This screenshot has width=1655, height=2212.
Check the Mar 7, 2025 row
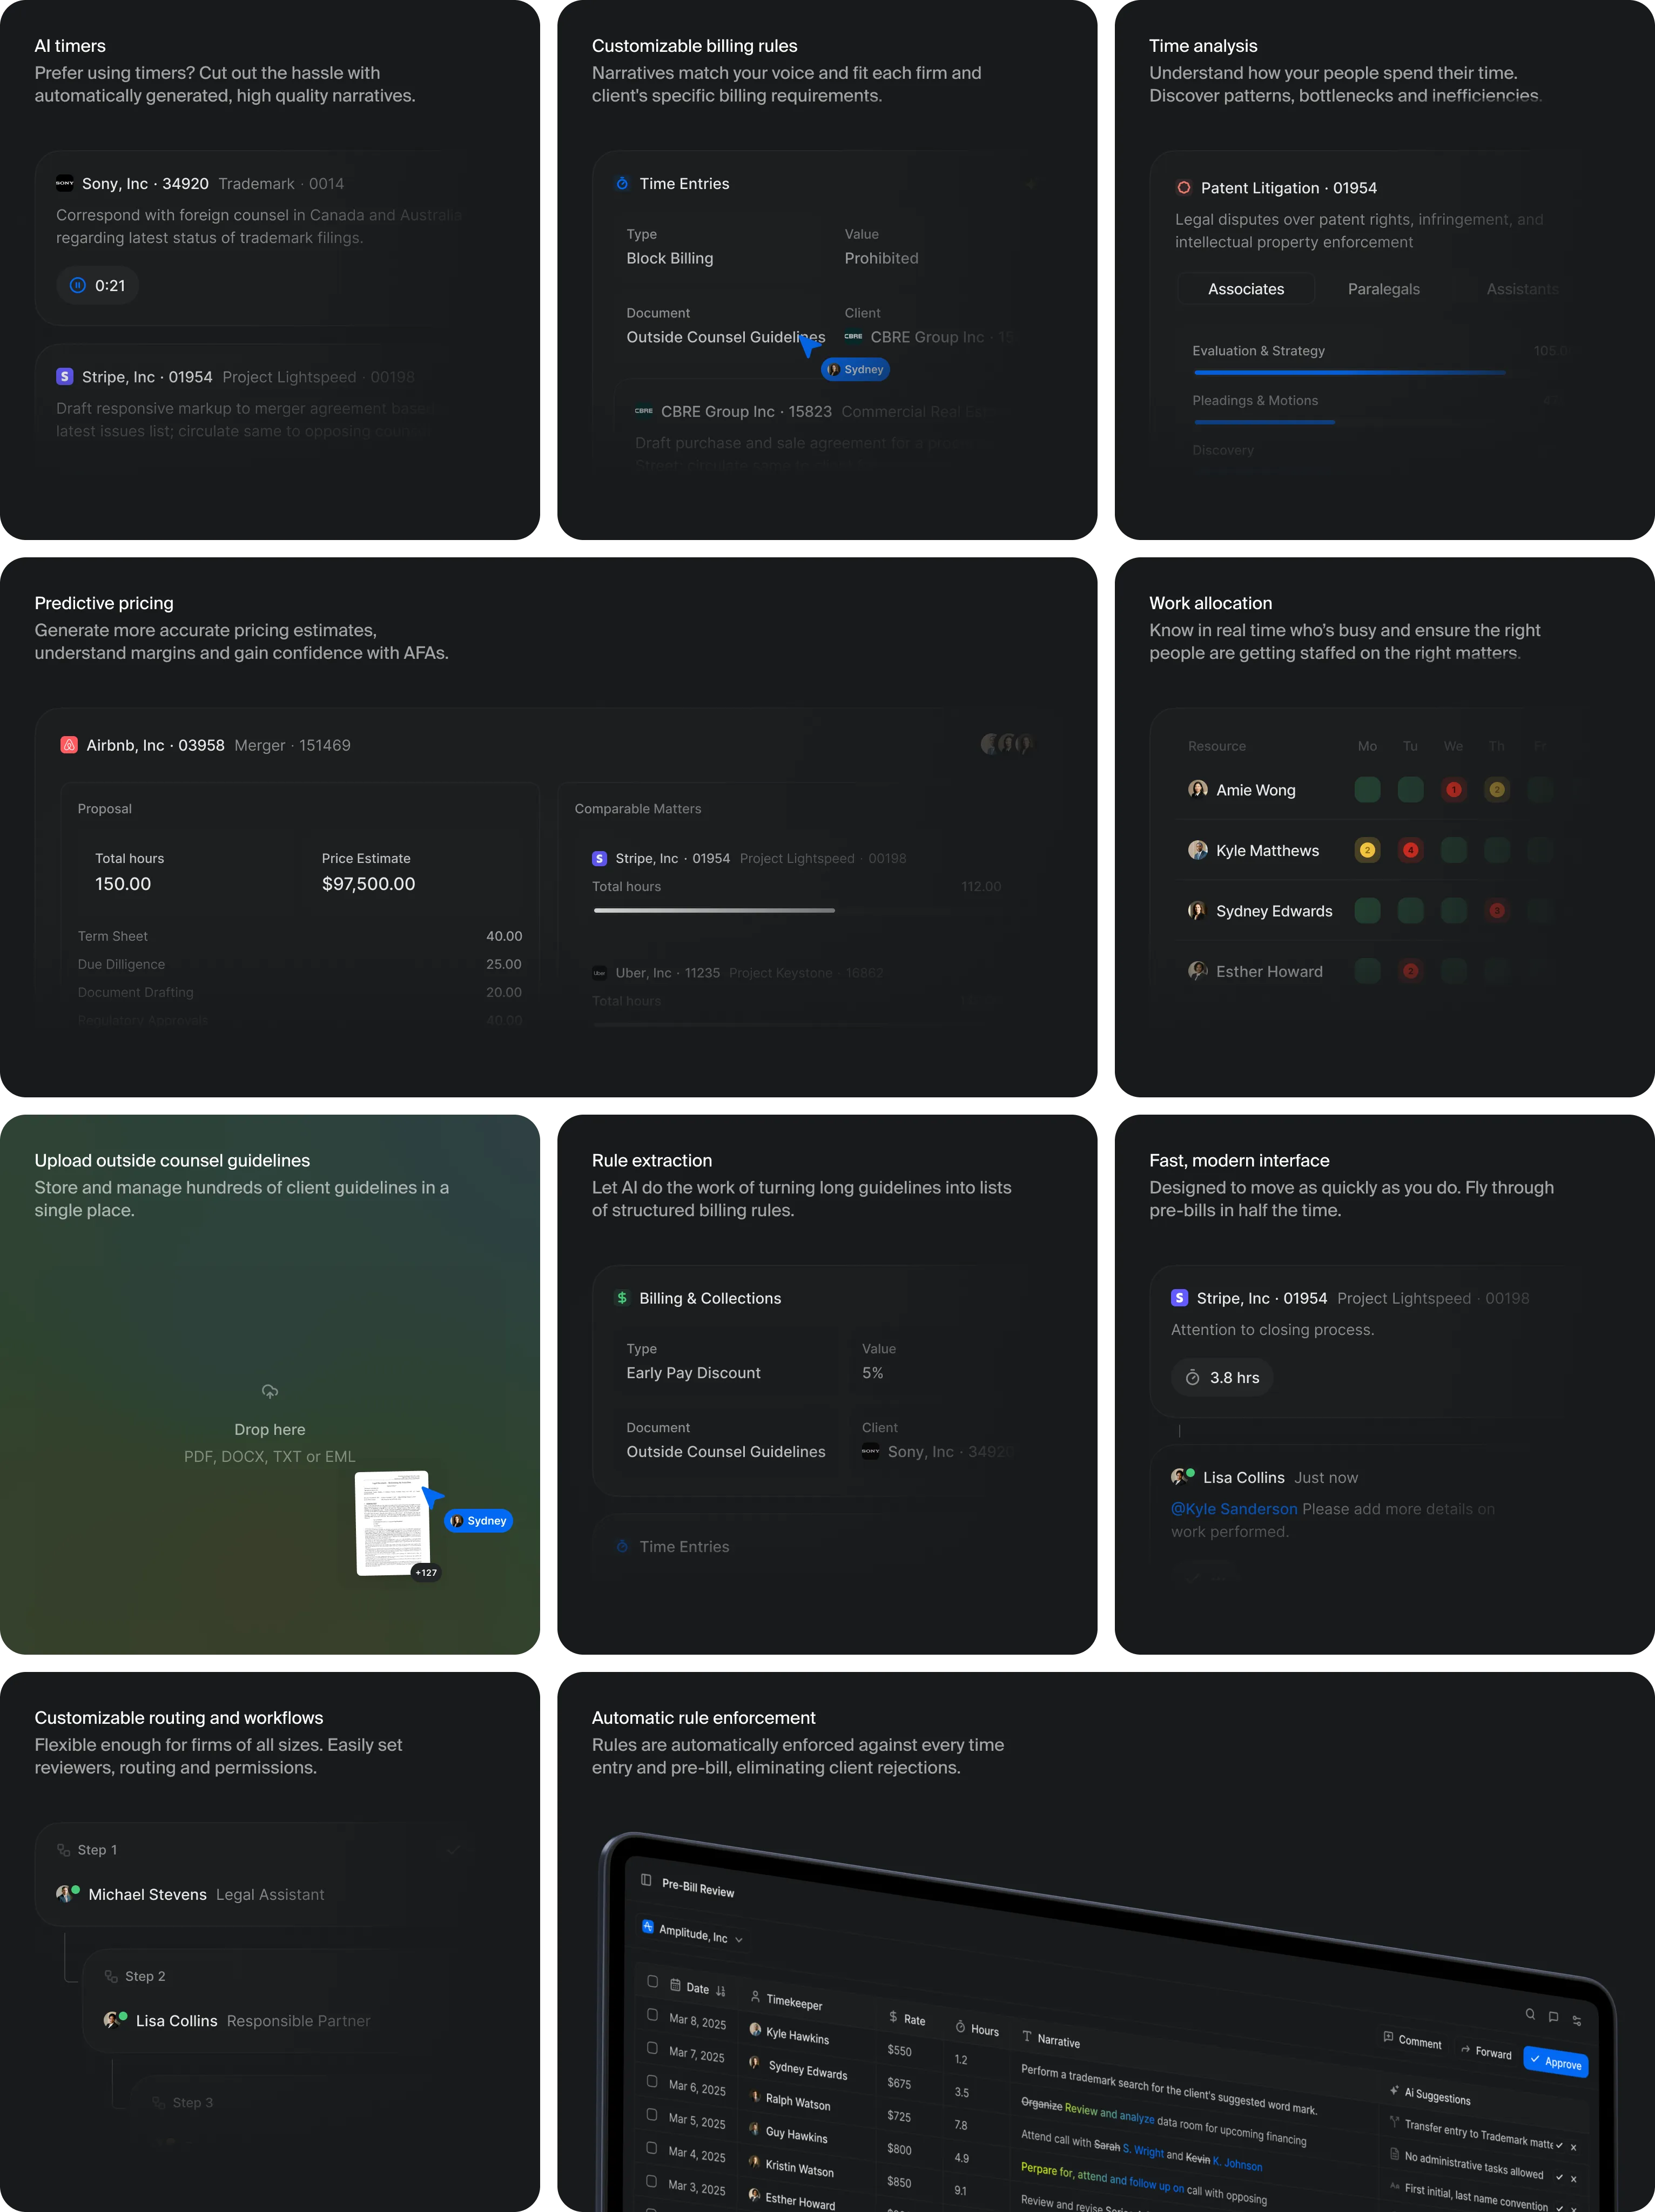pos(652,2048)
